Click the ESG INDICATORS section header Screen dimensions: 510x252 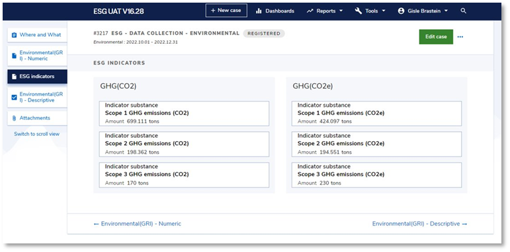(x=119, y=63)
